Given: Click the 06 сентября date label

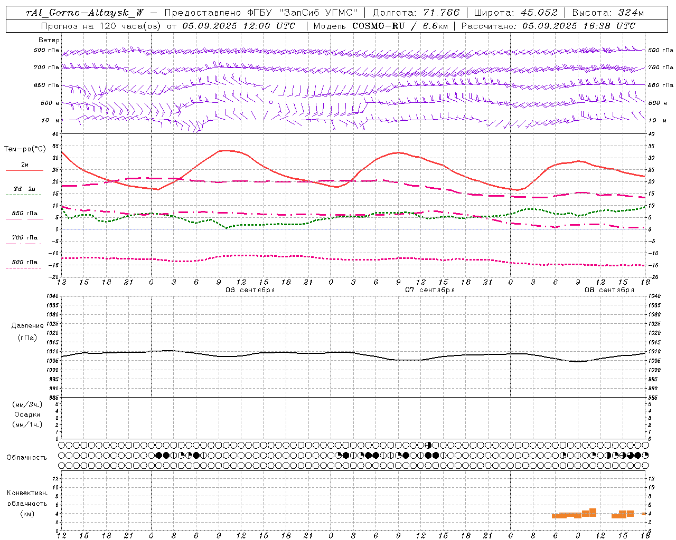Looking at the screenshot, I should coord(250,290).
